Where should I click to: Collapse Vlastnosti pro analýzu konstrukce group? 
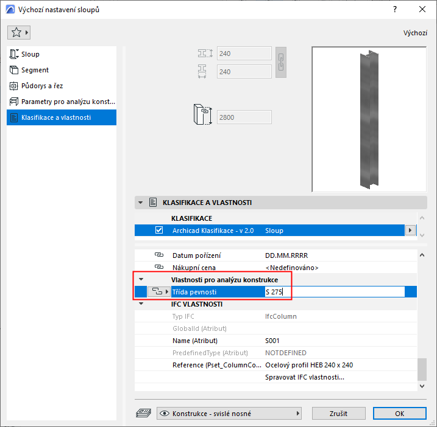(141, 279)
